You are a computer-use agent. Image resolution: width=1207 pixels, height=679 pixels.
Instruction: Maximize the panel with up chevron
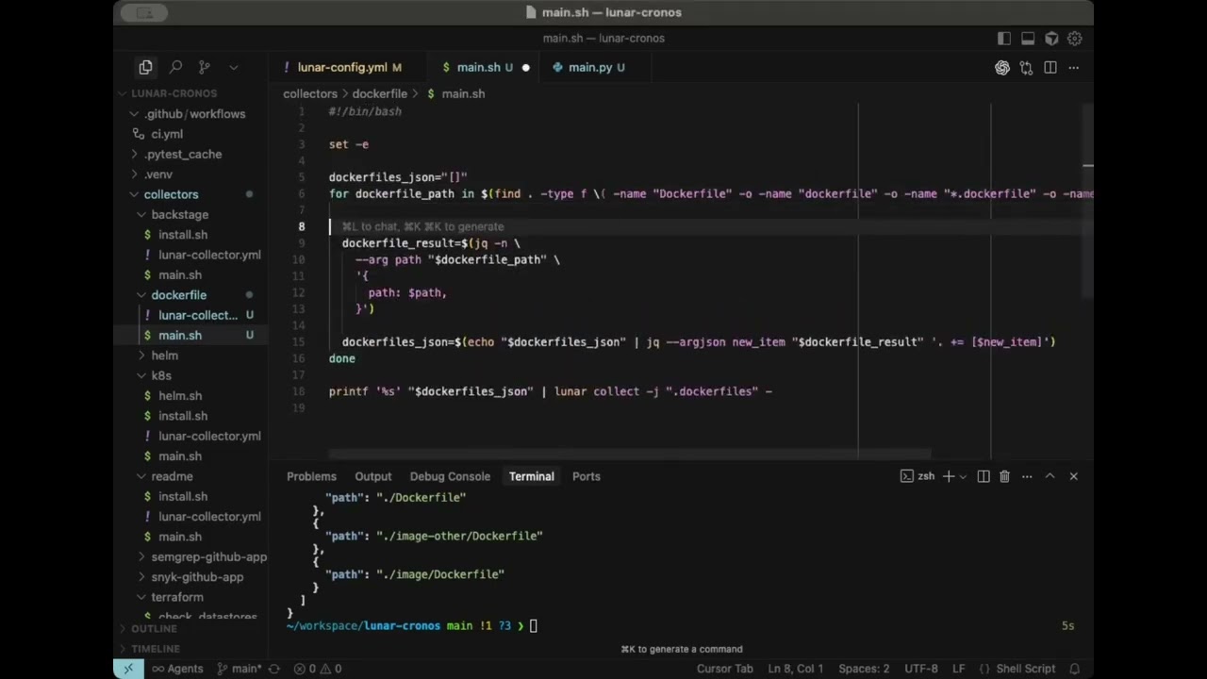[1050, 476]
